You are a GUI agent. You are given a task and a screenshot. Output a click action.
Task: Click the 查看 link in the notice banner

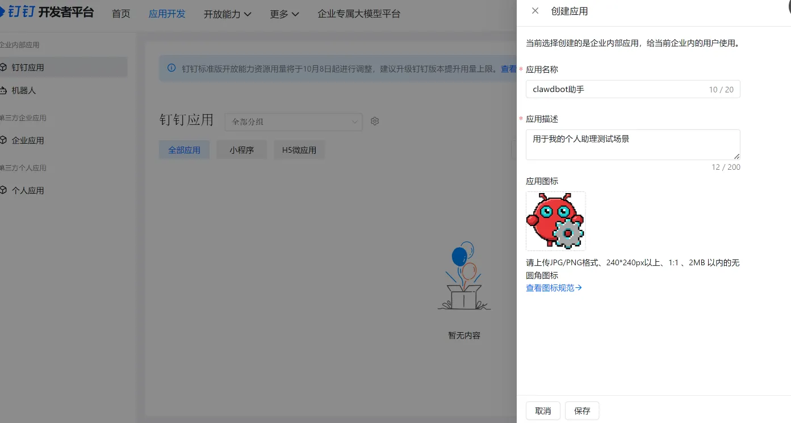click(508, 69)
